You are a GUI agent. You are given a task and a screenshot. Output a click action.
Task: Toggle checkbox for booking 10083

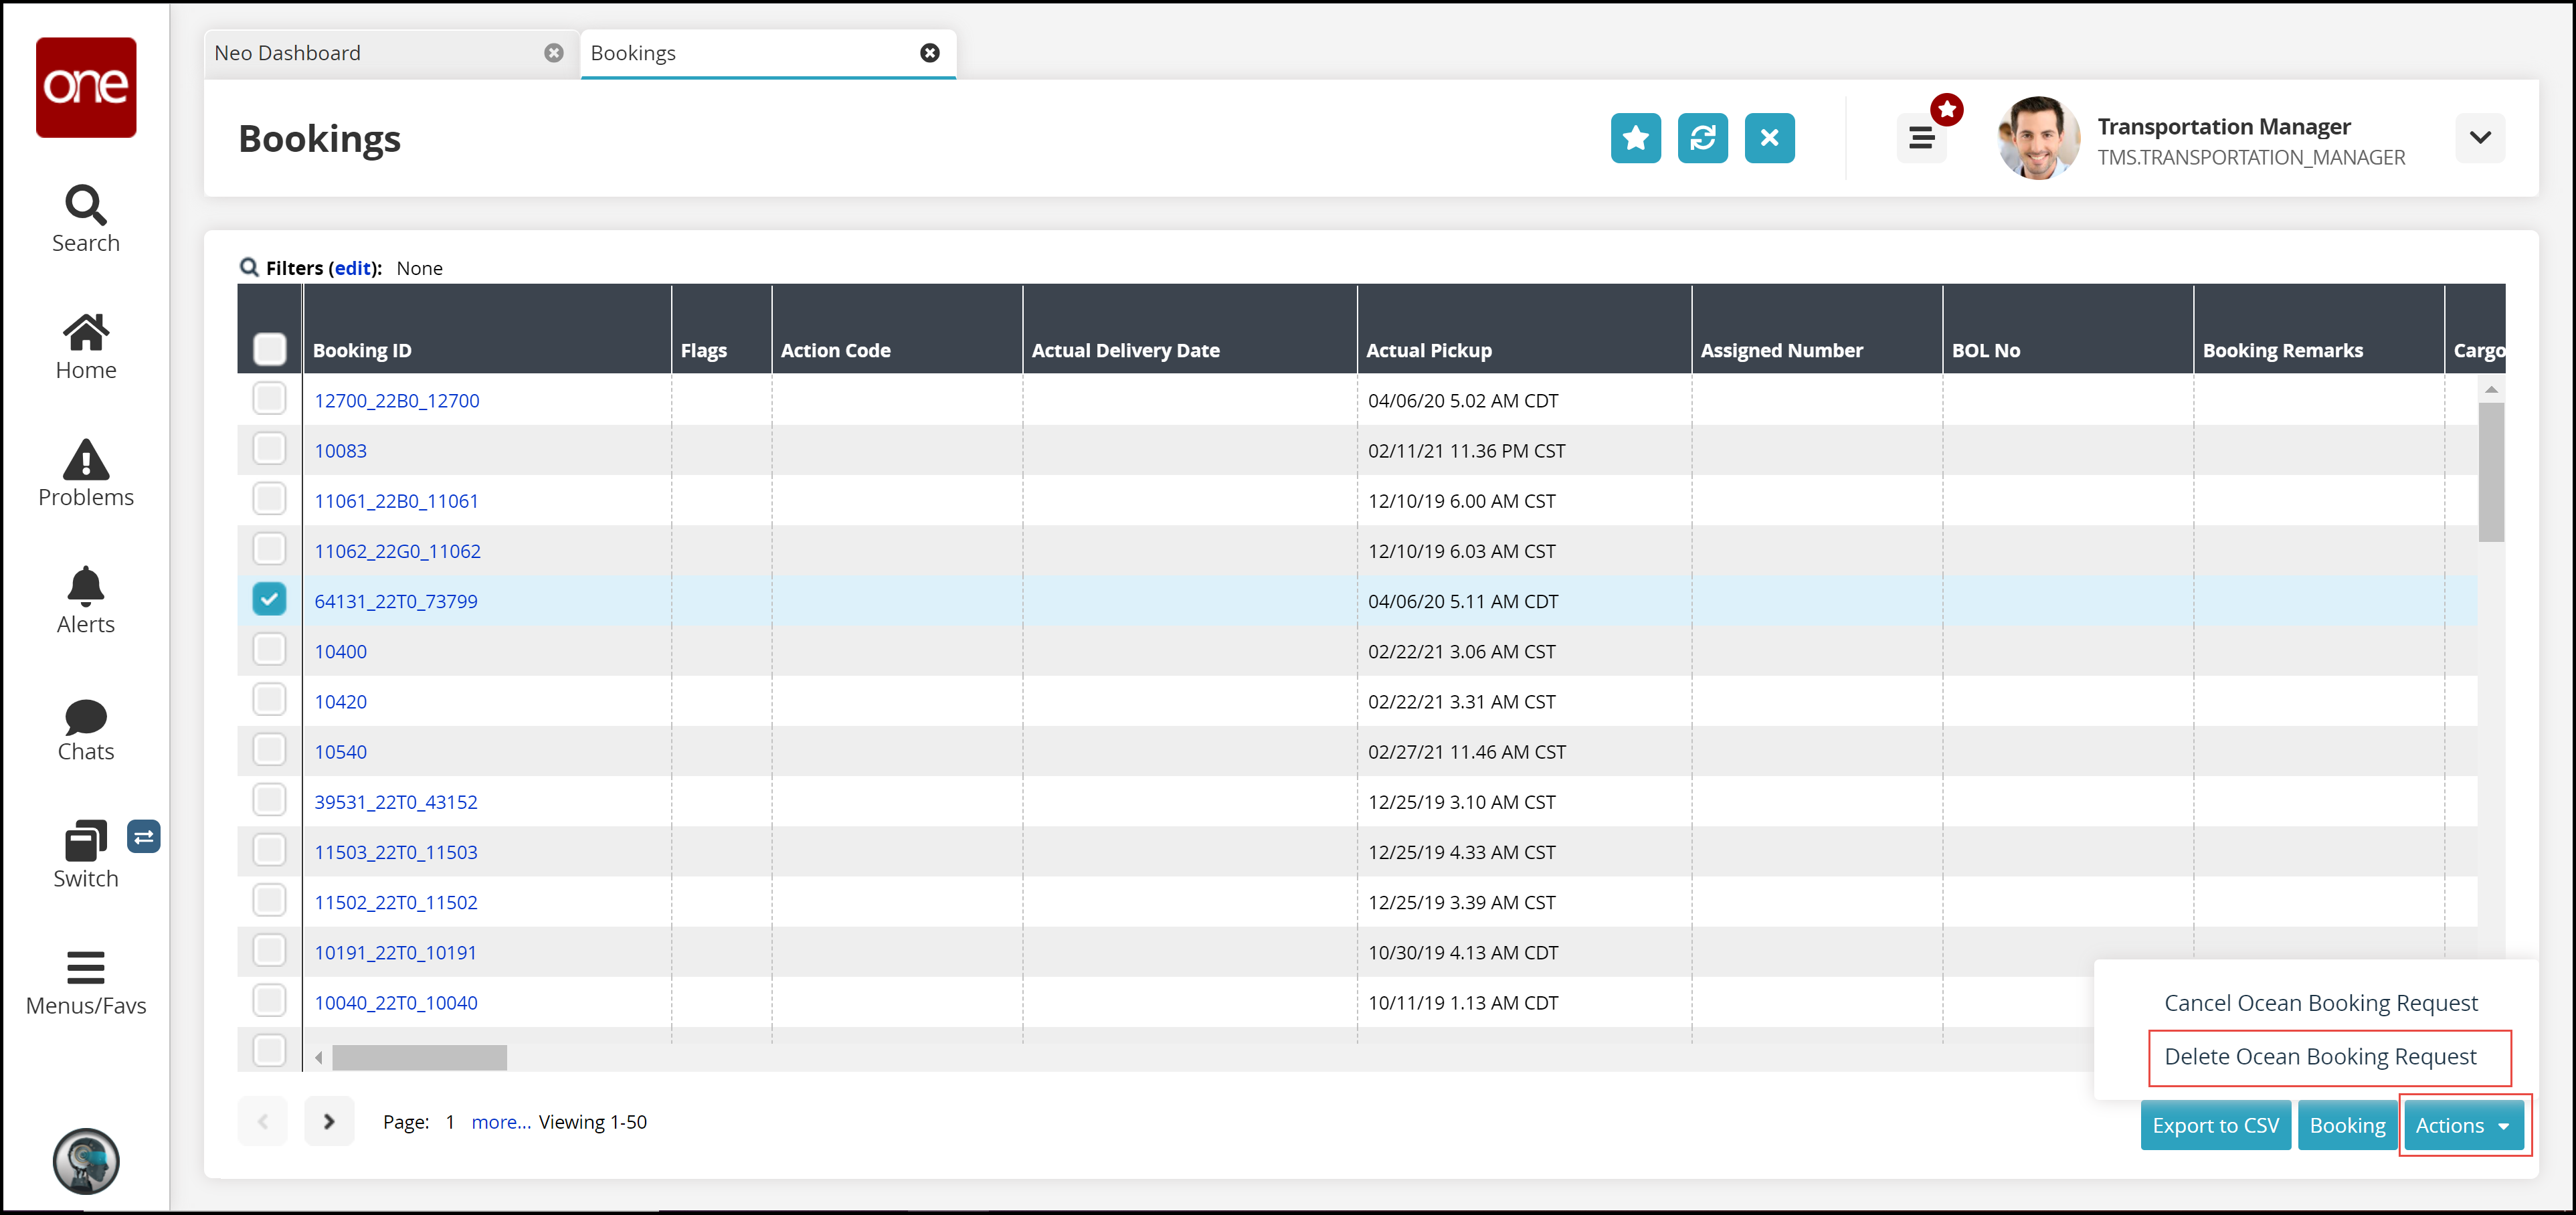coord(268,448)
